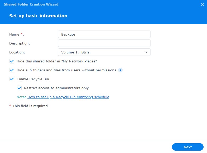Screen dimensions: 207x153
Task: Untick Restrict access to administrators only box
Action: pyautogui.click(x=19, y=88)
